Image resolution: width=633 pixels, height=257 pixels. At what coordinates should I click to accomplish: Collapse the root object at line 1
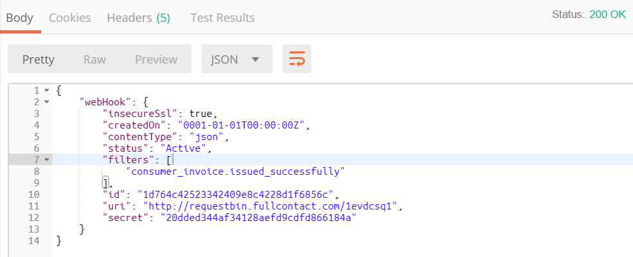[x=46, y=90]
